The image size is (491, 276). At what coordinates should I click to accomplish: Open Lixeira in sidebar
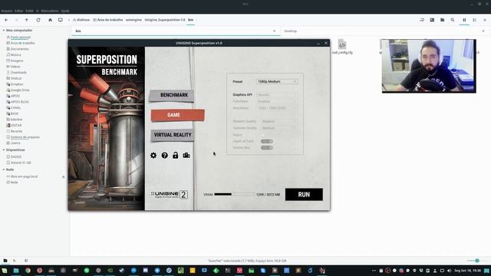[15, 143]
